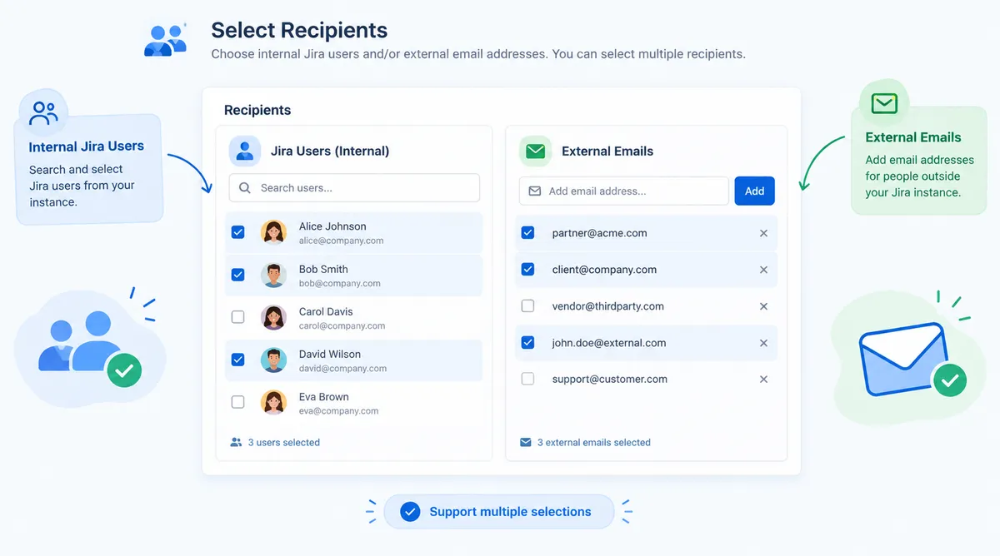
Task: Click the External Emails callout envelope icon
Action: [x=884, y=103]
